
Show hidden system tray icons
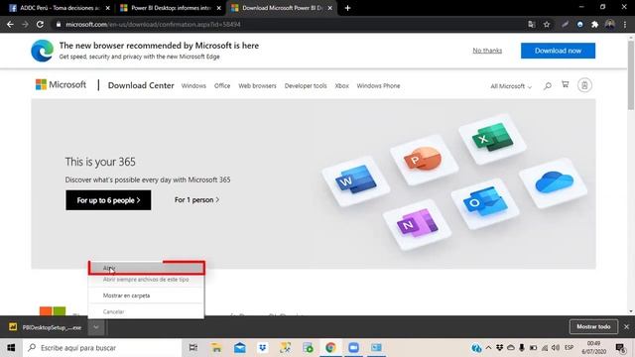pyautogui.click(x=488, y=348)
